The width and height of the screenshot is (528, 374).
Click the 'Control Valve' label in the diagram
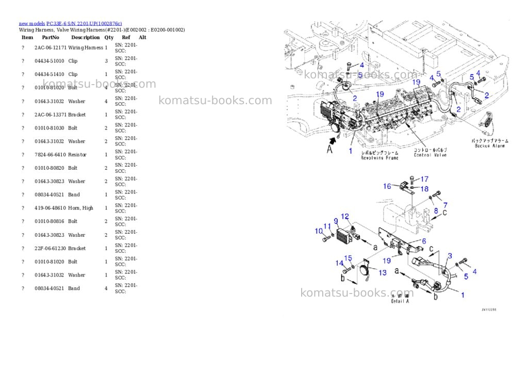(x=430, y=155)
